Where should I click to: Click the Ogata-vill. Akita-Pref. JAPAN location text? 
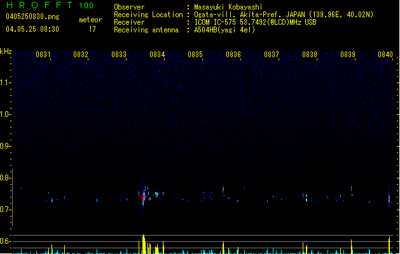click(x=284, y=15)
